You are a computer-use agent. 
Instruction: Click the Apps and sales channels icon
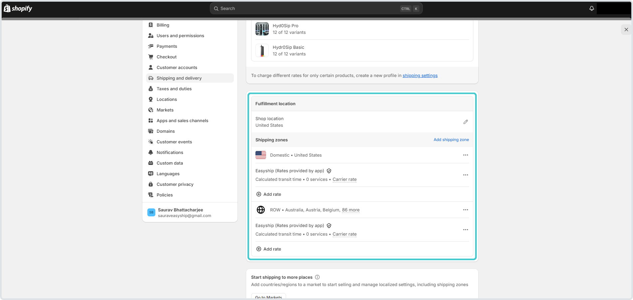151,120
